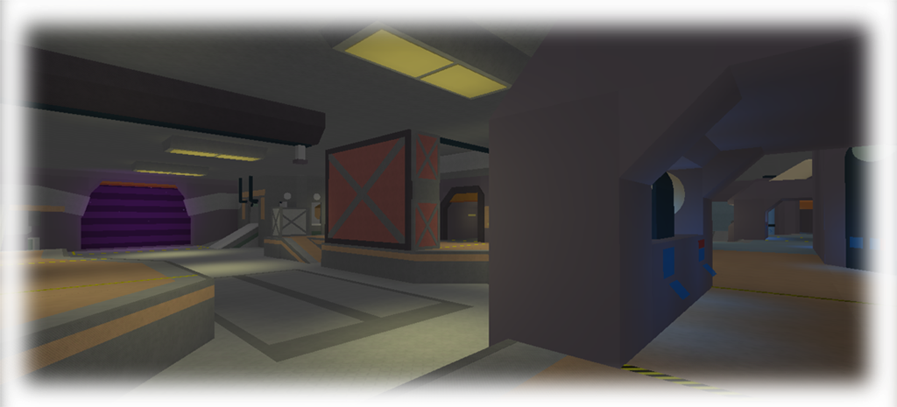
Task: Click the upright blue panel on console
Action: 668,262
